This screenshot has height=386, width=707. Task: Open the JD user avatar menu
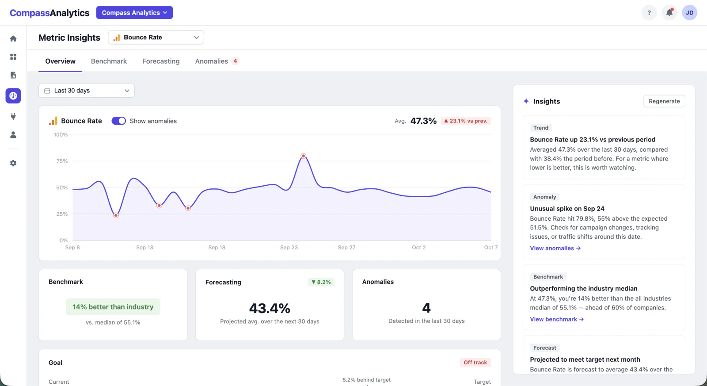(x=690, y=13)
